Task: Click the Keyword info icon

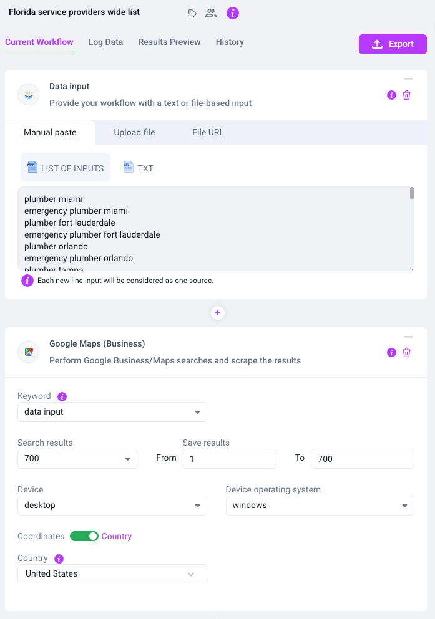Action: coord(62,396)
